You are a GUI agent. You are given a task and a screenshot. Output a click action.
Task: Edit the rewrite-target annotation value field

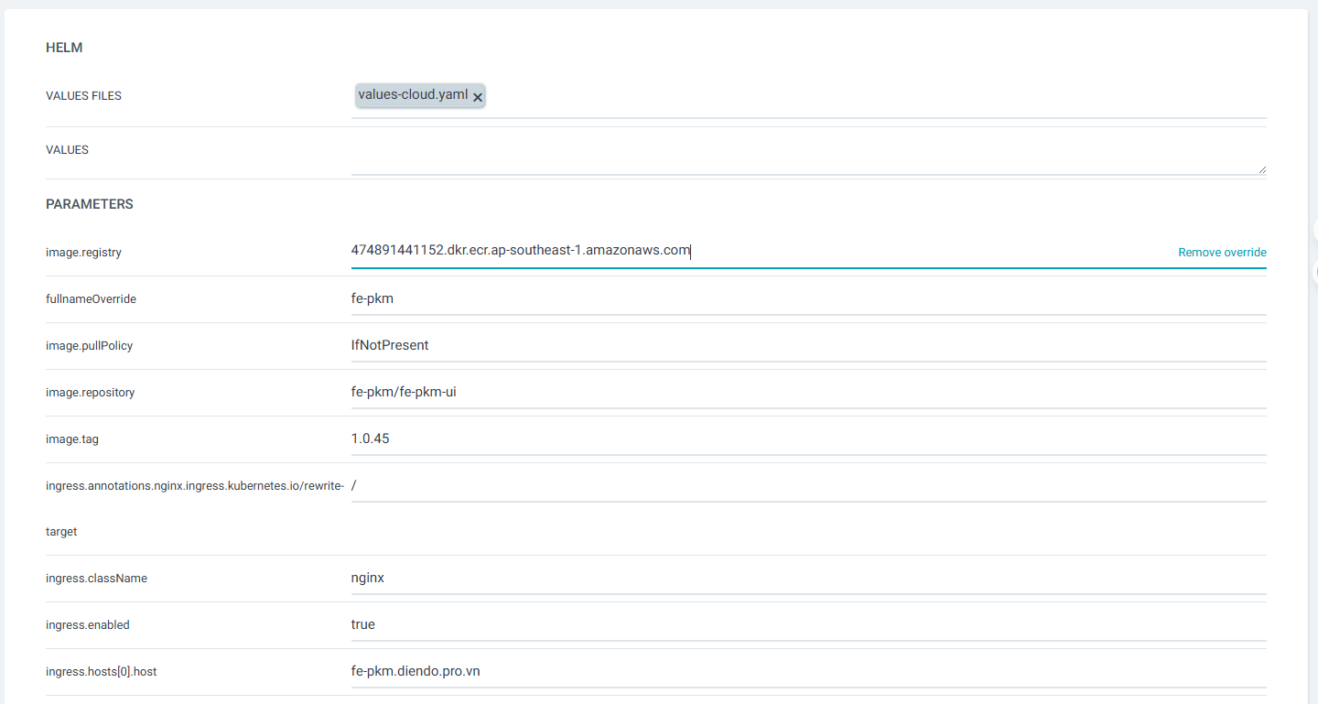tap(805, 486)
